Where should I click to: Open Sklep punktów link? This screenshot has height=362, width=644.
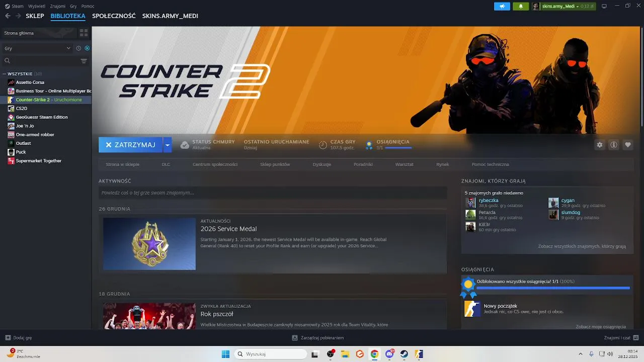275,164
